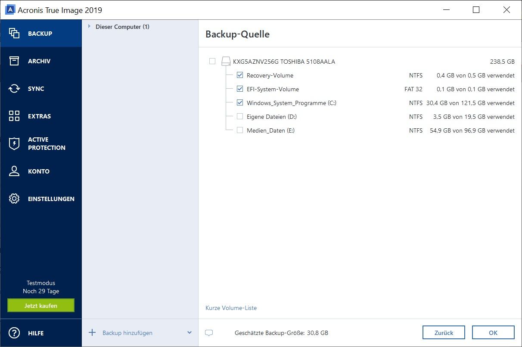Maximize the Acronis True Image window
522x347 pixels.
(476, 9)
